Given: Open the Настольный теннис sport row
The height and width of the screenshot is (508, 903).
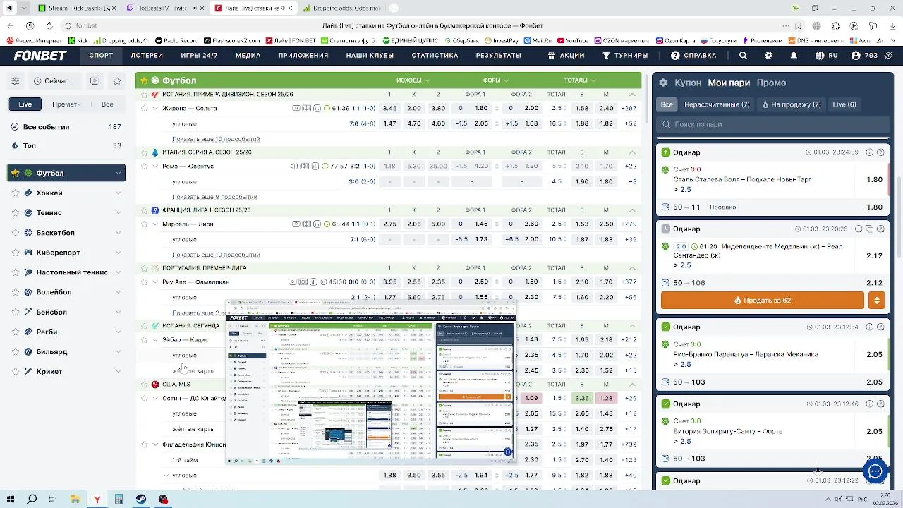Looking at the screenshot, I should (x=68, y=272).
